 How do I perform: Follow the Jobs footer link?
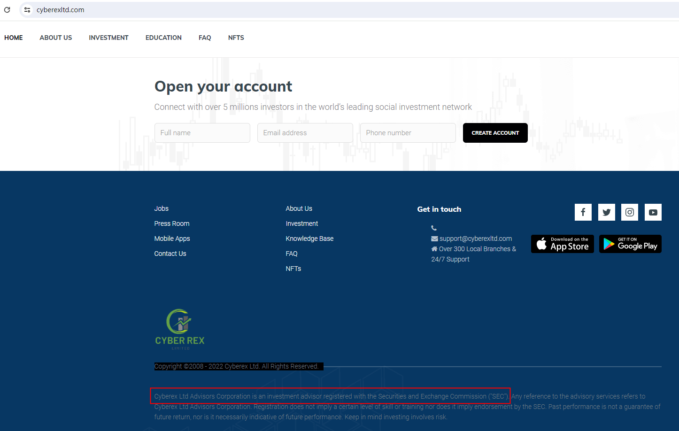pyautogui.click(x=162, y=208)
